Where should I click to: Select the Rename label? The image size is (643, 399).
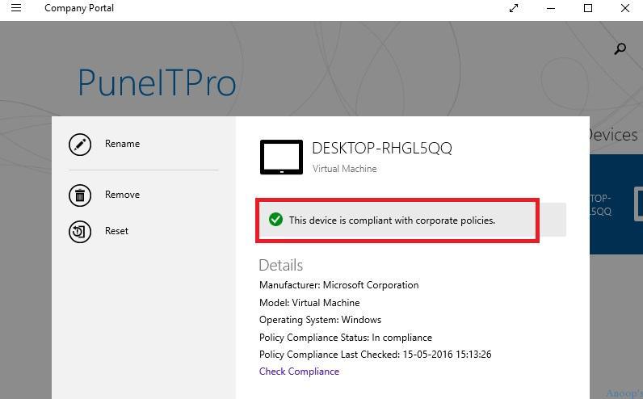122,144
